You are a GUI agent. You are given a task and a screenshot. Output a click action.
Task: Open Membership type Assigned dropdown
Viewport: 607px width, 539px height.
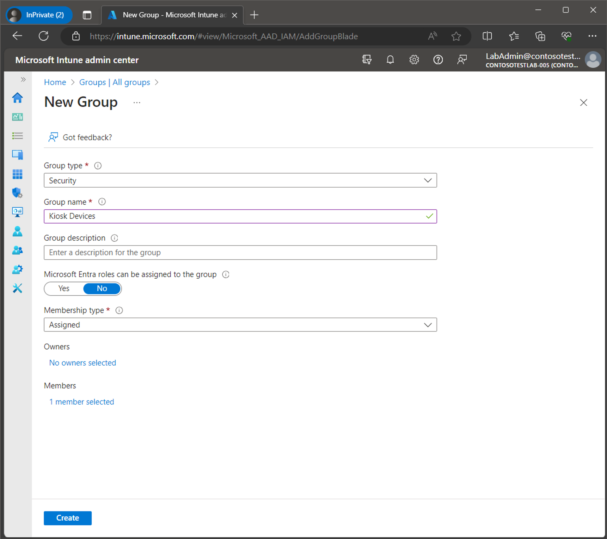240,325
